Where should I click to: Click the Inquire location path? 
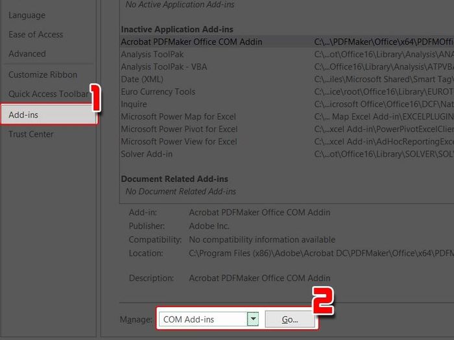pyautogui.click(x=384, y=104)
